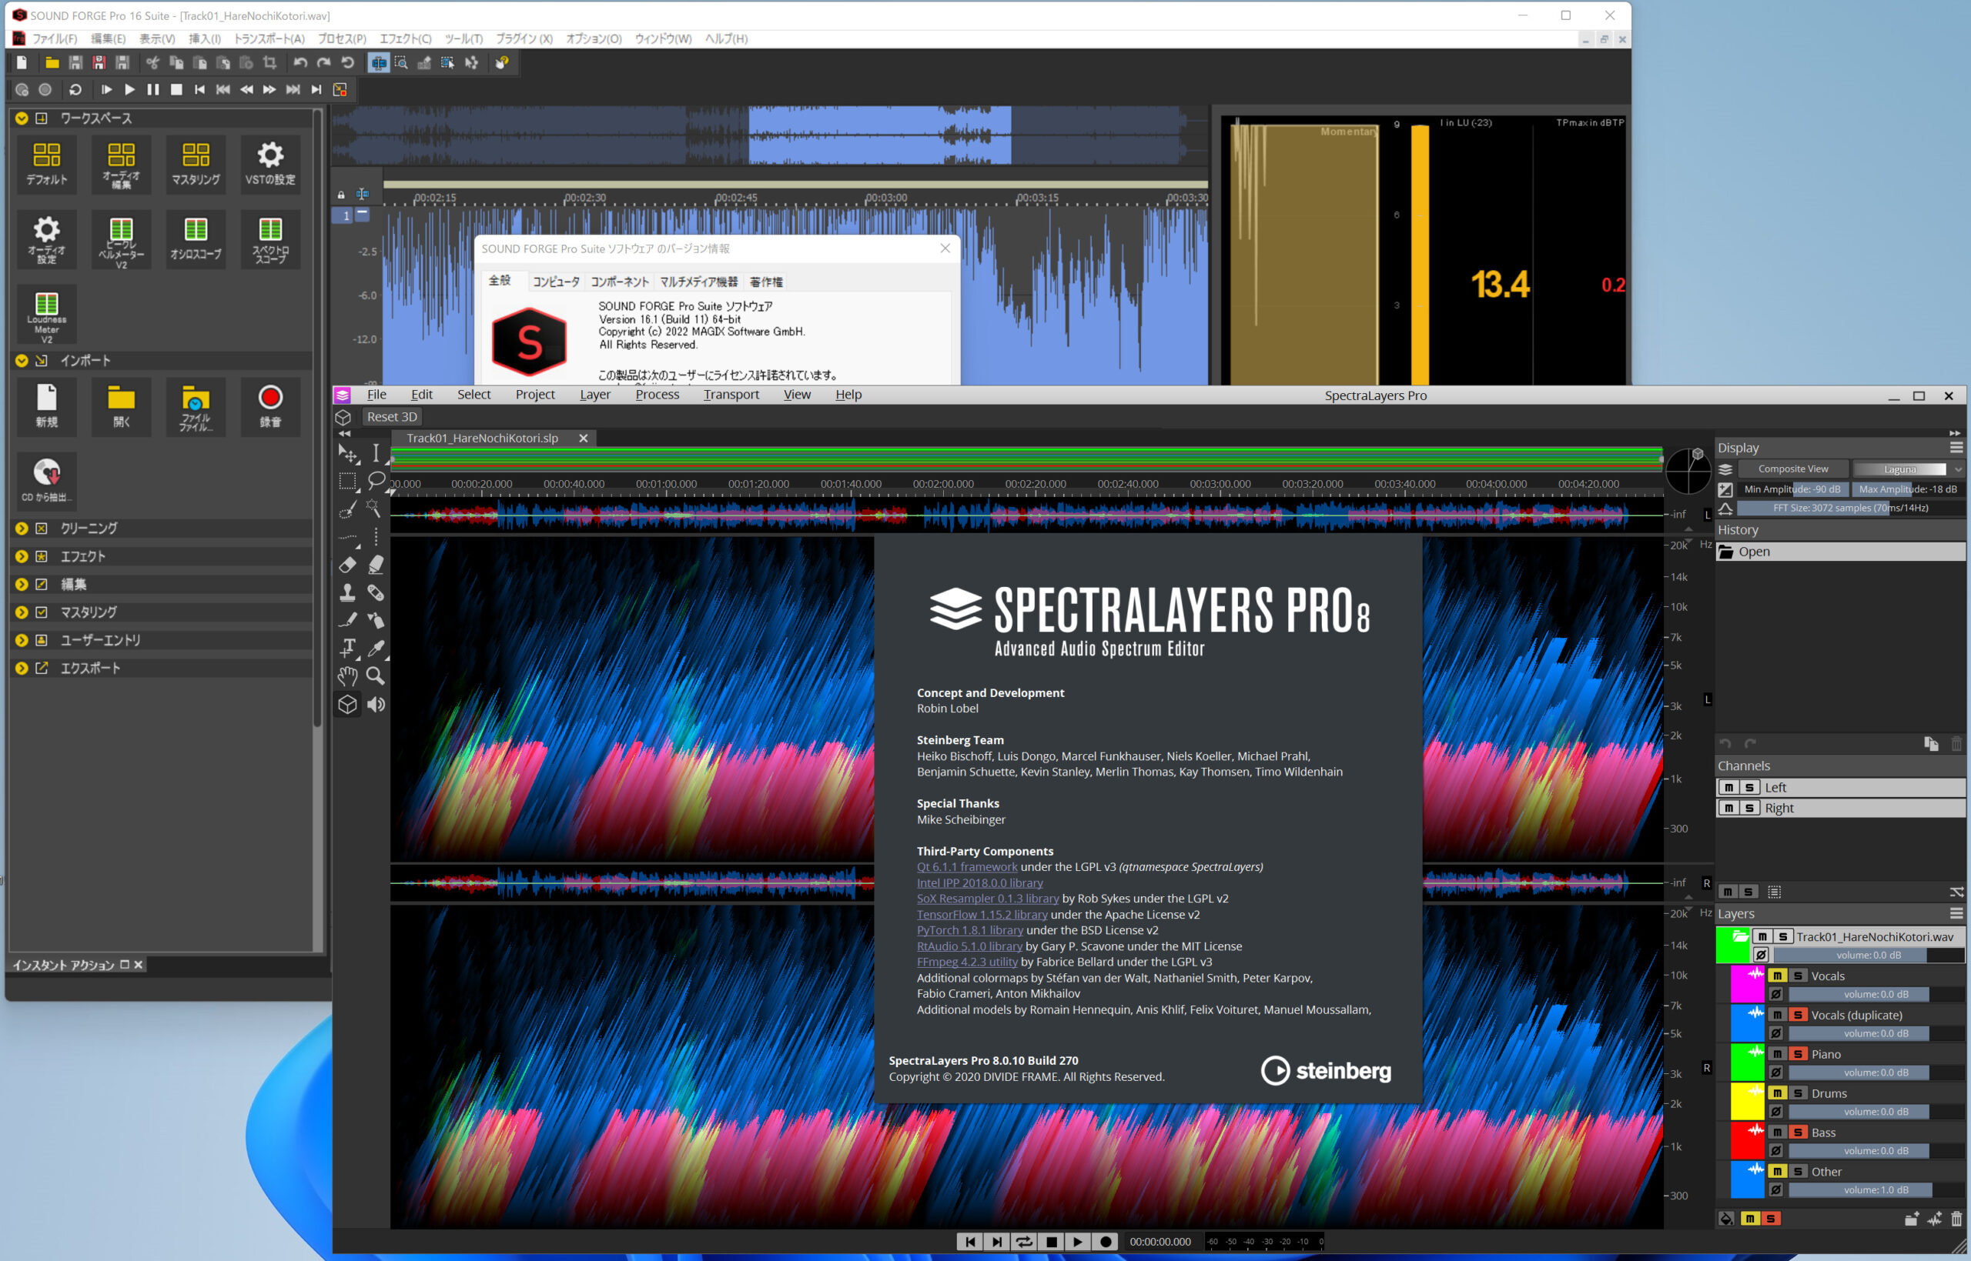The width and height of the screenshot is (1971, 1261).
Task: Open the Transport menu in SpectraLayers
Action: click(x=731, y=395)
